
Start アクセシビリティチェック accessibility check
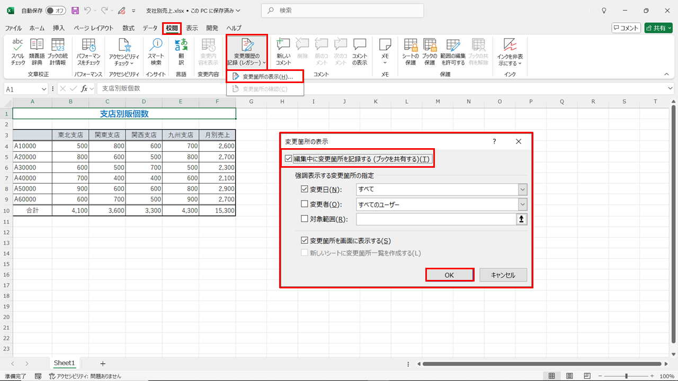pos(124,52)
